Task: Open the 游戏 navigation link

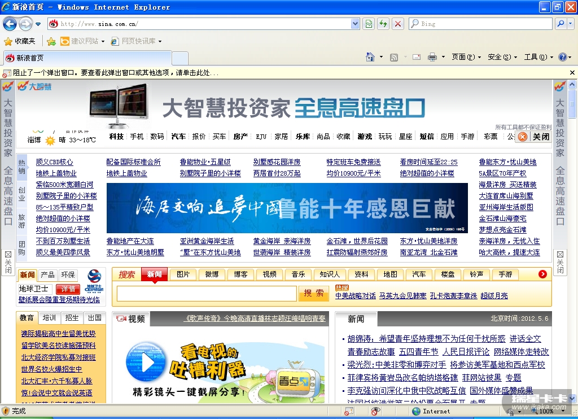Action: click(365, 137)
